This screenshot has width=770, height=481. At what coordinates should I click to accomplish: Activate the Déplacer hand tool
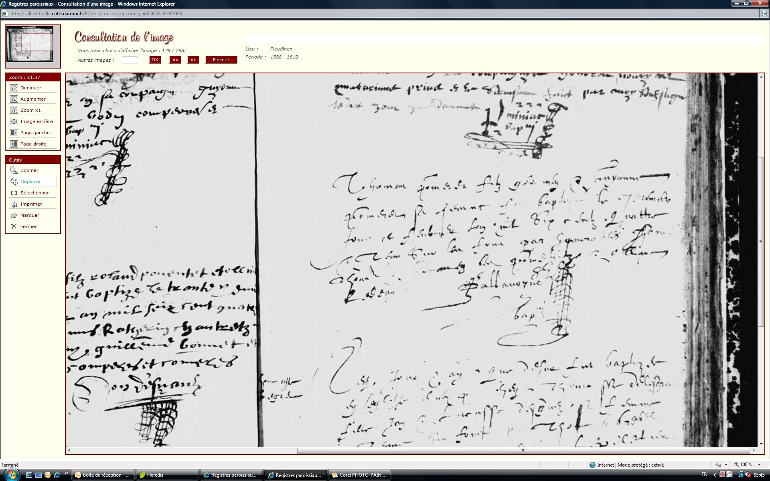pos(14,182)
